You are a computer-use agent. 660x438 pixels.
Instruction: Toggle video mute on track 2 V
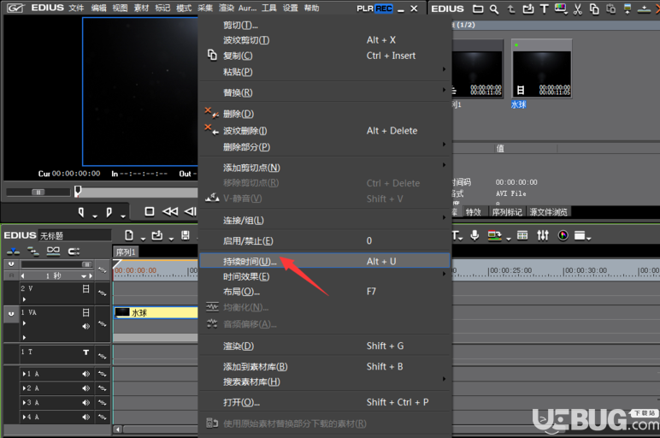[x=85, y=289]
